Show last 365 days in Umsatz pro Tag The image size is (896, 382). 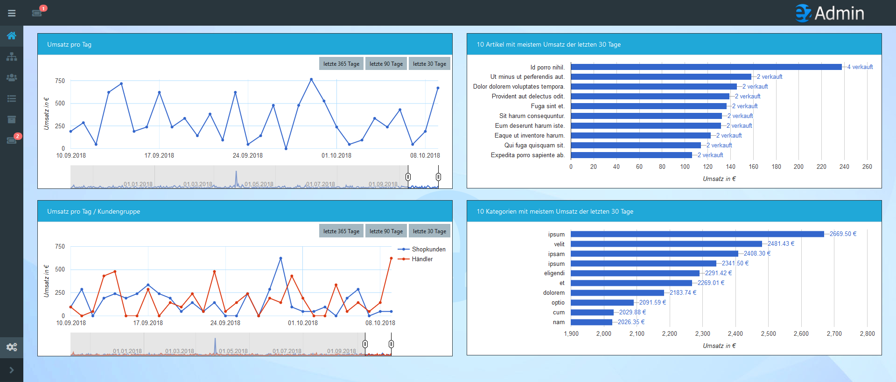click(x=341, y=64)
